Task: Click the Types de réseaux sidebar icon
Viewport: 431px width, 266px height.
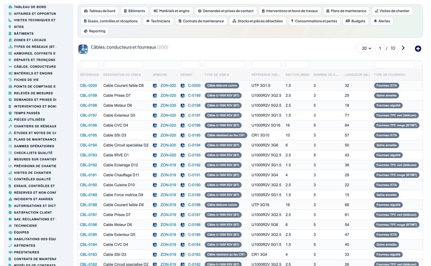Action: click(10, 47)
